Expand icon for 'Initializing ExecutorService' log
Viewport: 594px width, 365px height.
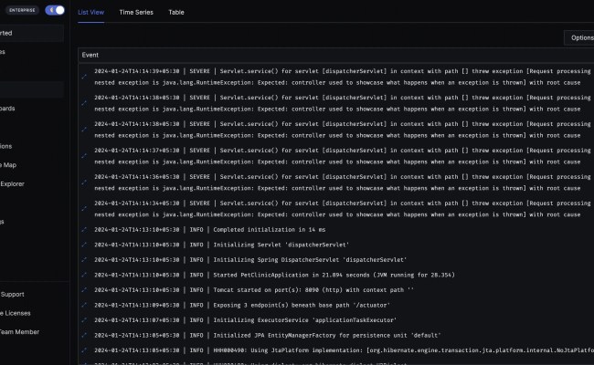[x=84, y=320]
